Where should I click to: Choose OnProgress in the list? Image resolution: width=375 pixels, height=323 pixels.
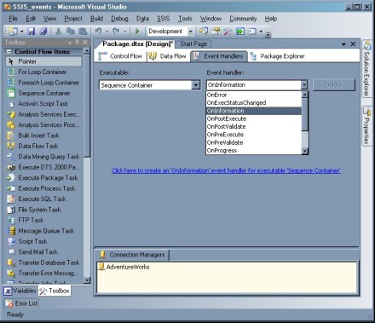[x=254, y=151]
